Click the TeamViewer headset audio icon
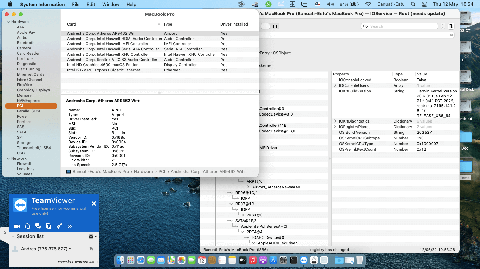Viewport: 480px width, 269px height. pyautogui.click(x=27, y=226)
